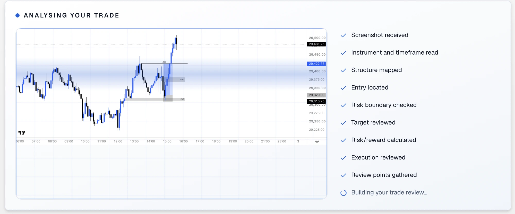
Task: Open chart settings gear beside the time axis
Action: point(317,141)
